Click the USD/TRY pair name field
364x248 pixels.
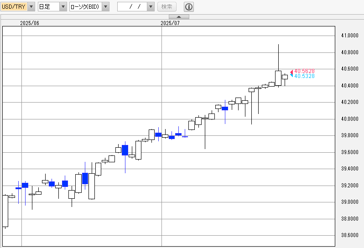[15, 7]
